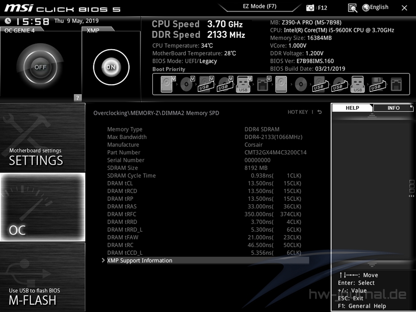The width and height of the screenshot is (416, 312).
Task: Select the UEFI USB CD/DVD boot device
Action: [x=225, y=84]
